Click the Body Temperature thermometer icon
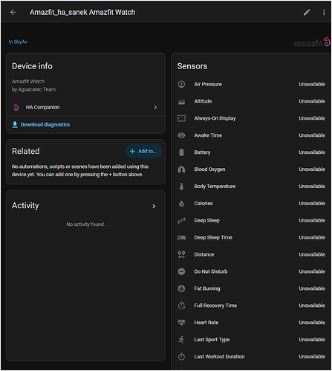The width and height of the screenshot is (332, 371). [x=181, y=187]
